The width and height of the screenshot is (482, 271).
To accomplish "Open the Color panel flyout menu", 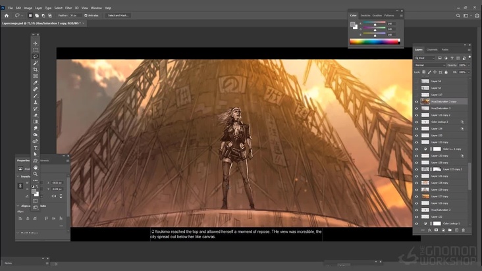I will coord(401,16).
